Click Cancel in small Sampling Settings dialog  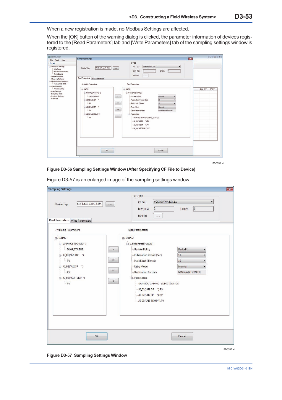click(161, 151)
